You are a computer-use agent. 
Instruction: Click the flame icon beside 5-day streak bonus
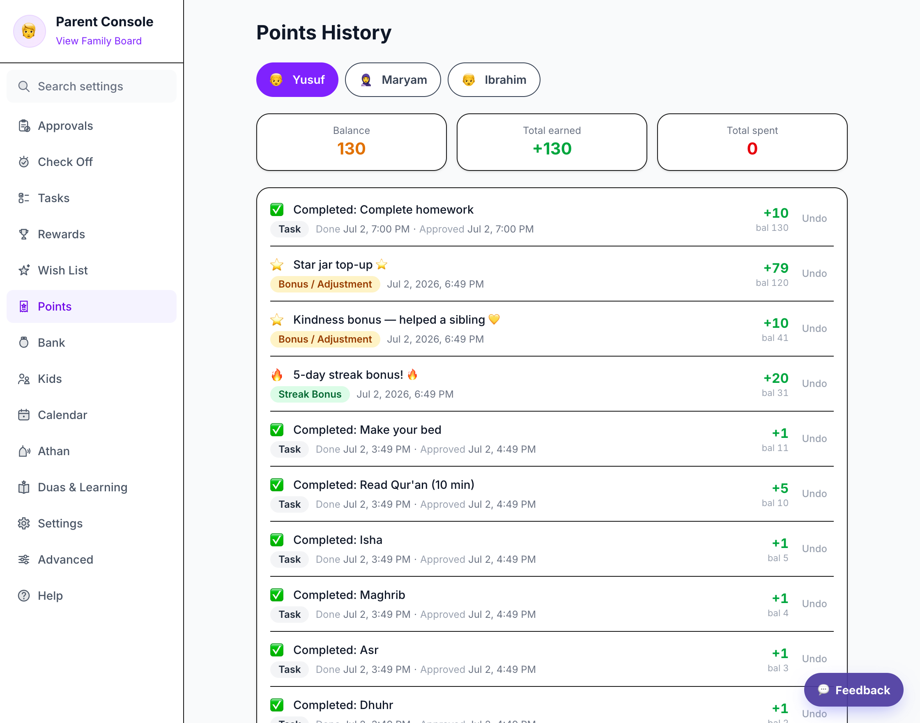coord(277,375)
